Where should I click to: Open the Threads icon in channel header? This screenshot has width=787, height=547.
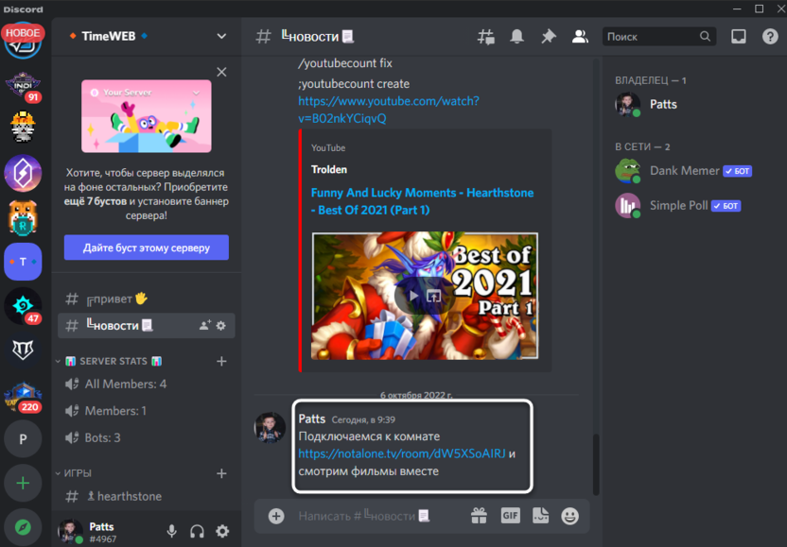point(485,37)
